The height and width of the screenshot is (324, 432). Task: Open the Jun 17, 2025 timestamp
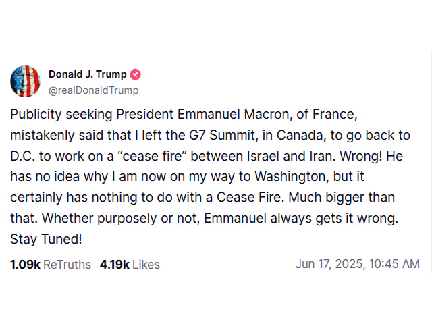click(358, 264)
